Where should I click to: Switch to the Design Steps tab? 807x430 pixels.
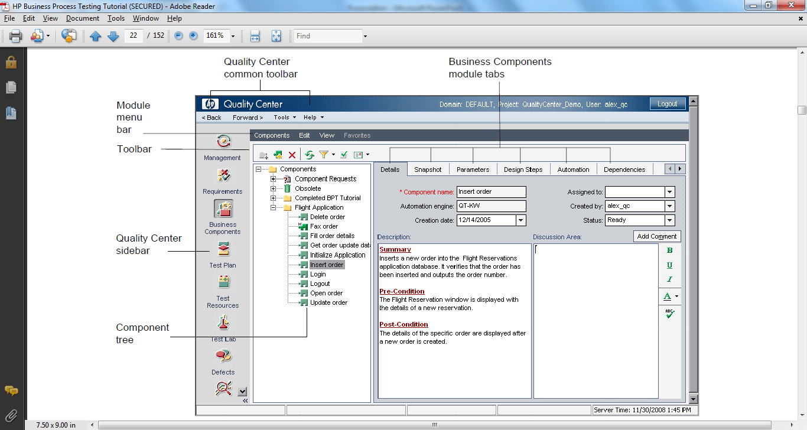click(x=523, y=170)
